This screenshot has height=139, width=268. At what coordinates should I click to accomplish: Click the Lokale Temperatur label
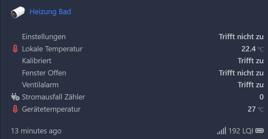tap(52, 49)
